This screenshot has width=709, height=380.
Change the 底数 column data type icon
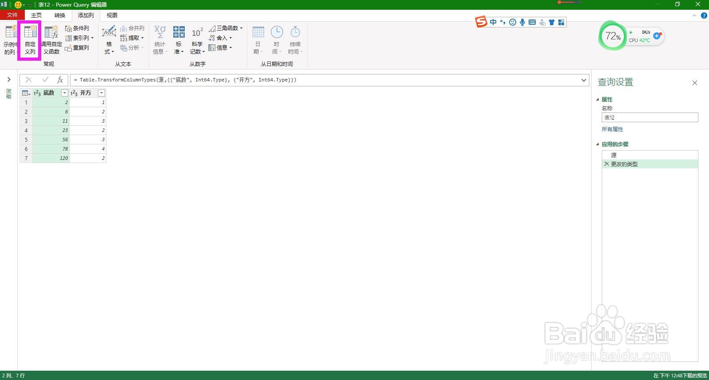click(37, 93)
